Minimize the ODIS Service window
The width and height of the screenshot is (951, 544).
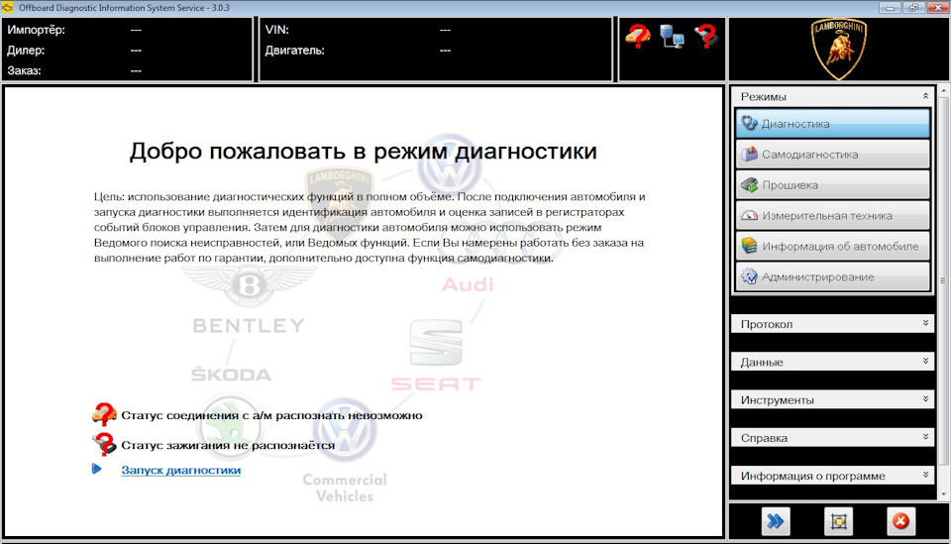click(x=891, y=8)
